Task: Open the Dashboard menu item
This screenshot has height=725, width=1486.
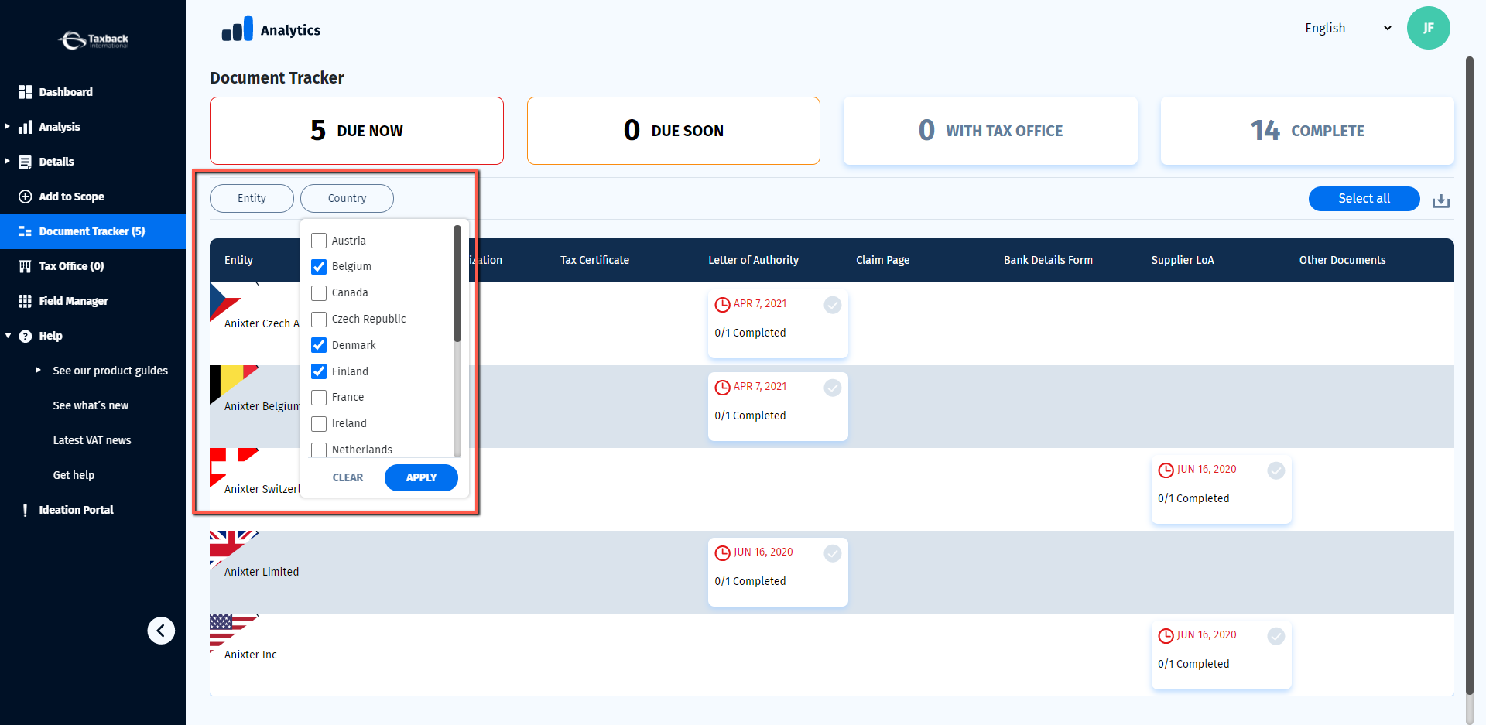Action: tap(93, 92)
